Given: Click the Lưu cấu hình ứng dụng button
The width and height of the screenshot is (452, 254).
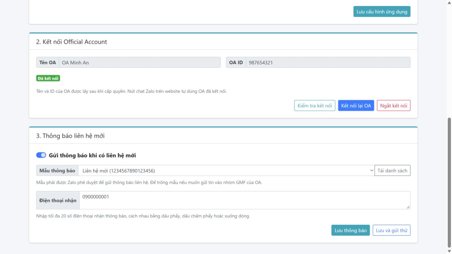Looking at the screenshot, I should pyautogui.click(x=382, y=11).
